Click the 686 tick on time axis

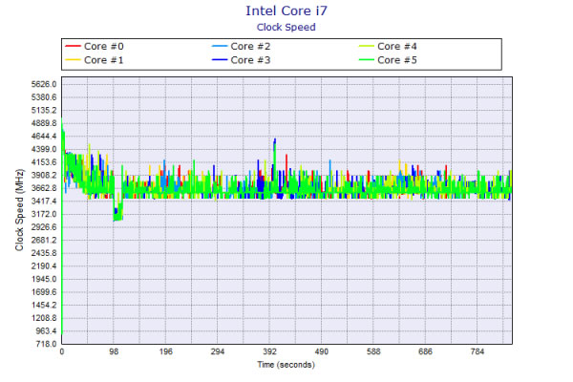pos(425,351)
